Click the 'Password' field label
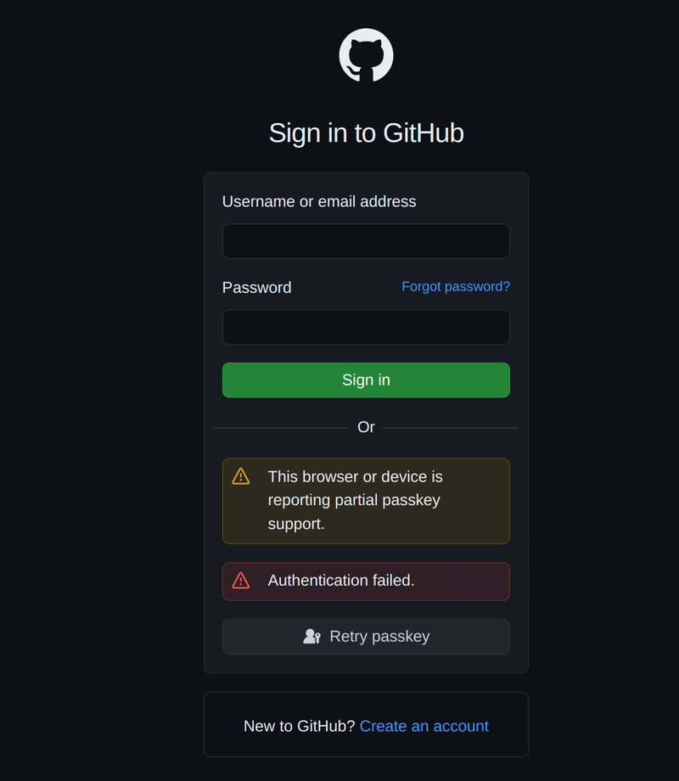Viewport: 679px width, 781px height. tap(256, 288)
